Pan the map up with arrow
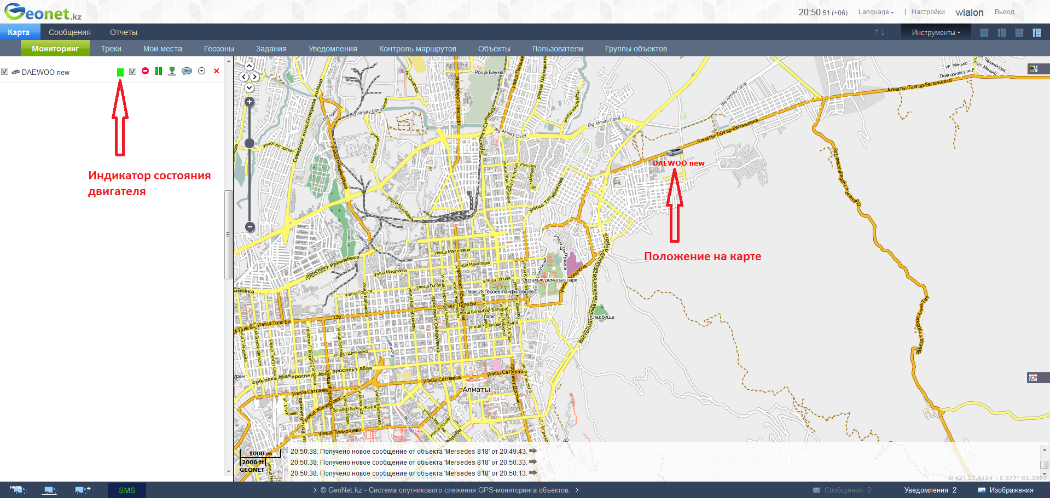The height and width of the screenshot is (498, 1050). [249, 66]
